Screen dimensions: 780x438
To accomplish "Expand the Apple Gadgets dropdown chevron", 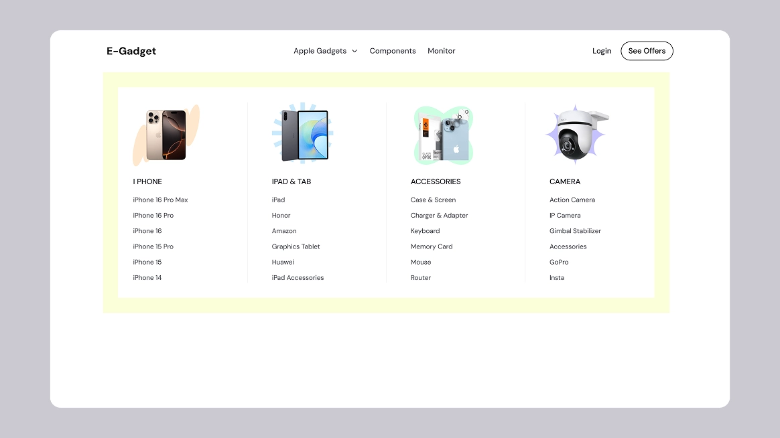I will [354, 51].
